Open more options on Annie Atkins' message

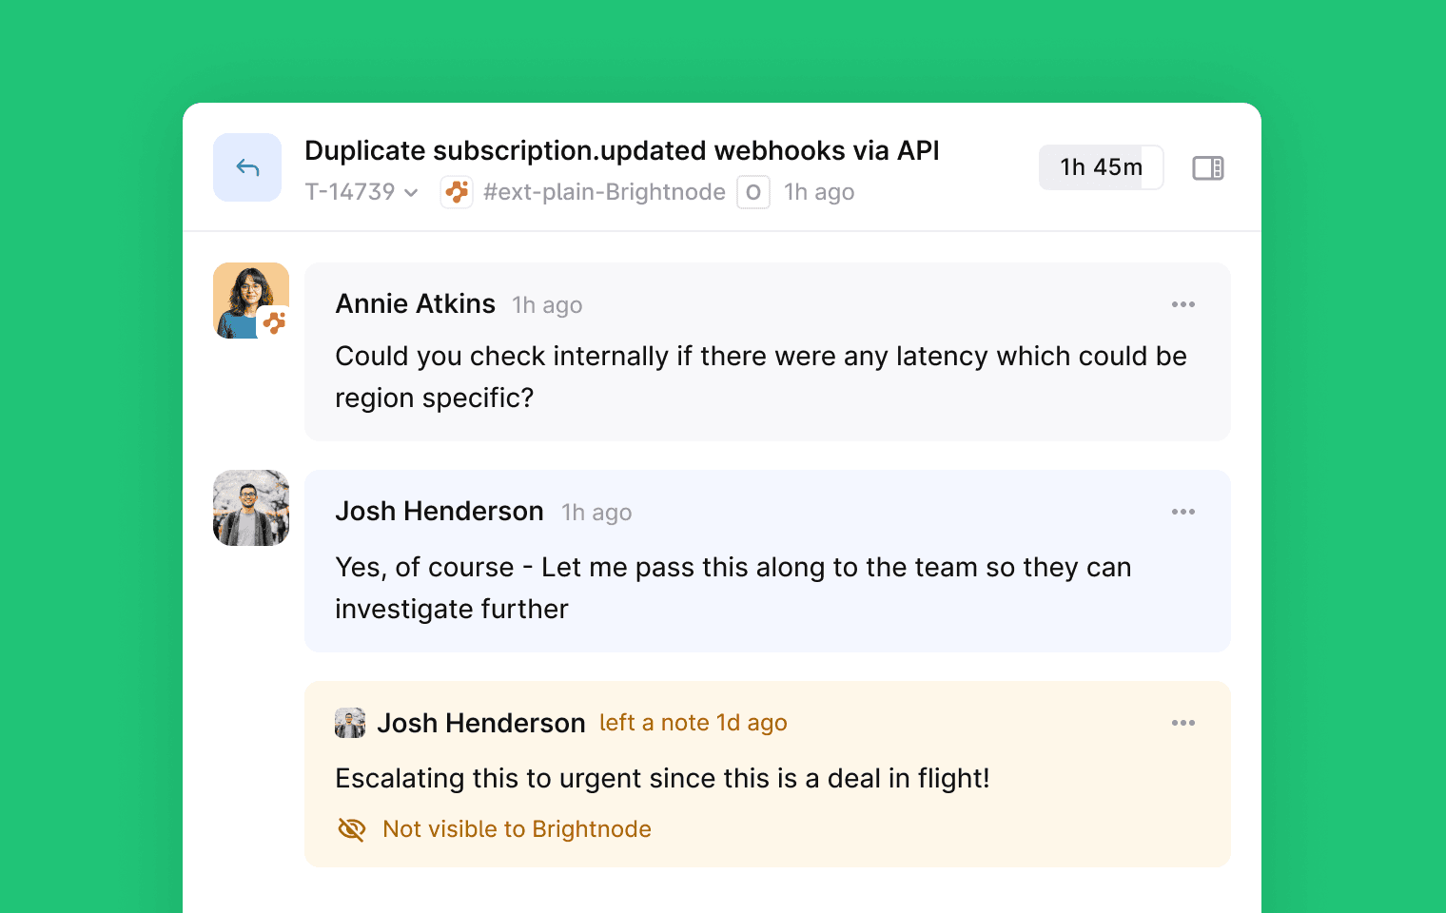pyautogui.click(x=1183, y=304)
